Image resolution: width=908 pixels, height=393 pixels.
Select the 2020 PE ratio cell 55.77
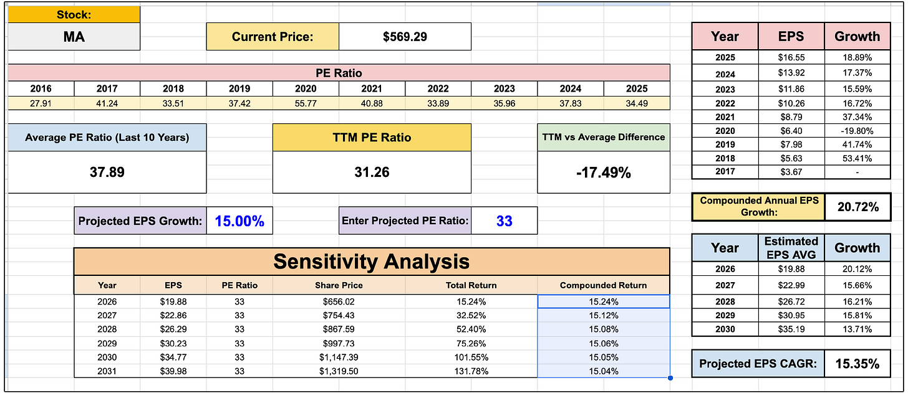306,103
